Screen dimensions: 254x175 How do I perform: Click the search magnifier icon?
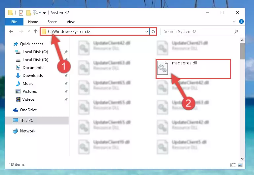click(236, 31)
